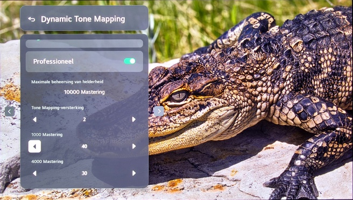Increase 4000 Mastering value

pos(134,173)
